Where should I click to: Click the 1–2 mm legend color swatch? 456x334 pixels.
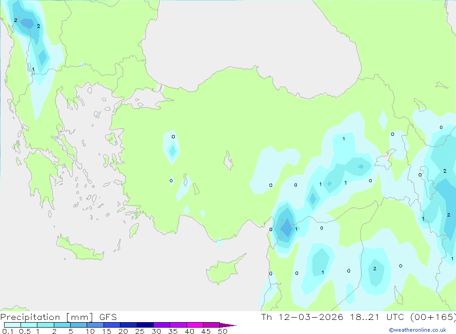[46, 325]
